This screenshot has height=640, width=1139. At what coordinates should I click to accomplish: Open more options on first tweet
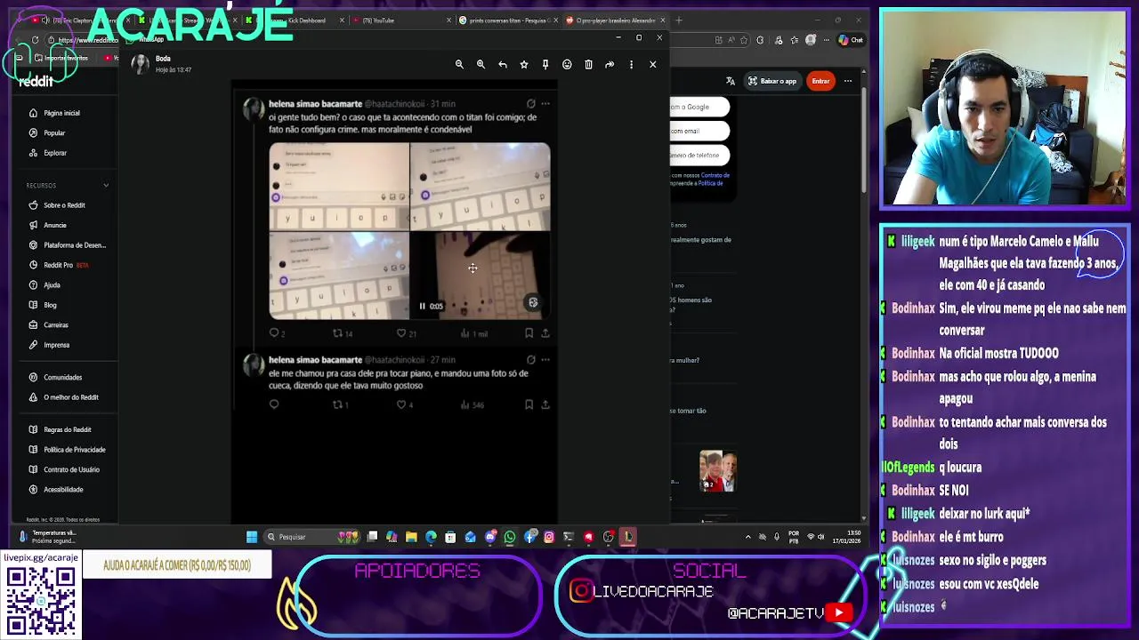click(x=545, y=104)
